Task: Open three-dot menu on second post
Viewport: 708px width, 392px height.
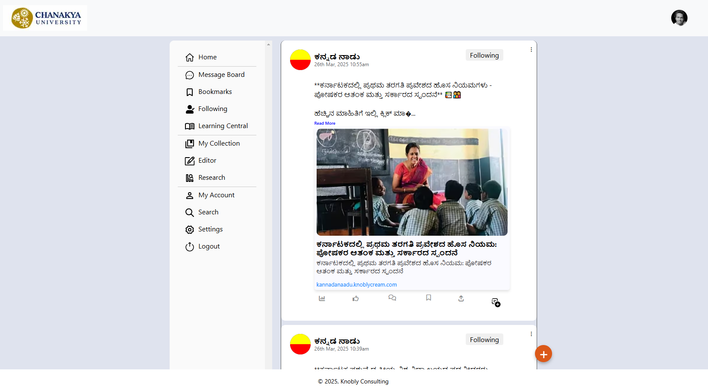Action: tap(531, 334)
